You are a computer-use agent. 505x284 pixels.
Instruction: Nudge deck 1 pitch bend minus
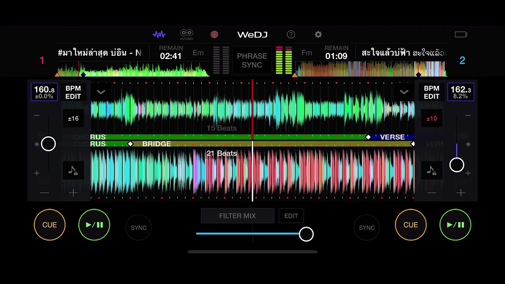click(x=44, y=193)
